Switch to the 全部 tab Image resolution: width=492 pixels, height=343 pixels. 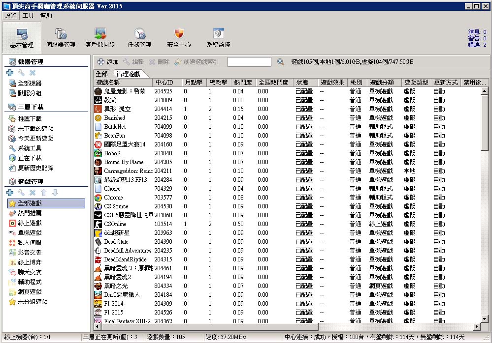pos(101,74)
